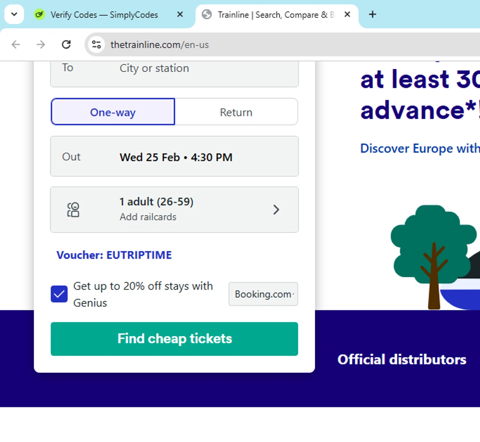Open the Discover Europe with link
Screen dimensions: 480x442
click(420, 149)
